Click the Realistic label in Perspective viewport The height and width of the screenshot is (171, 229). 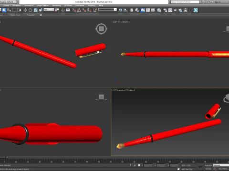point(131,90)
